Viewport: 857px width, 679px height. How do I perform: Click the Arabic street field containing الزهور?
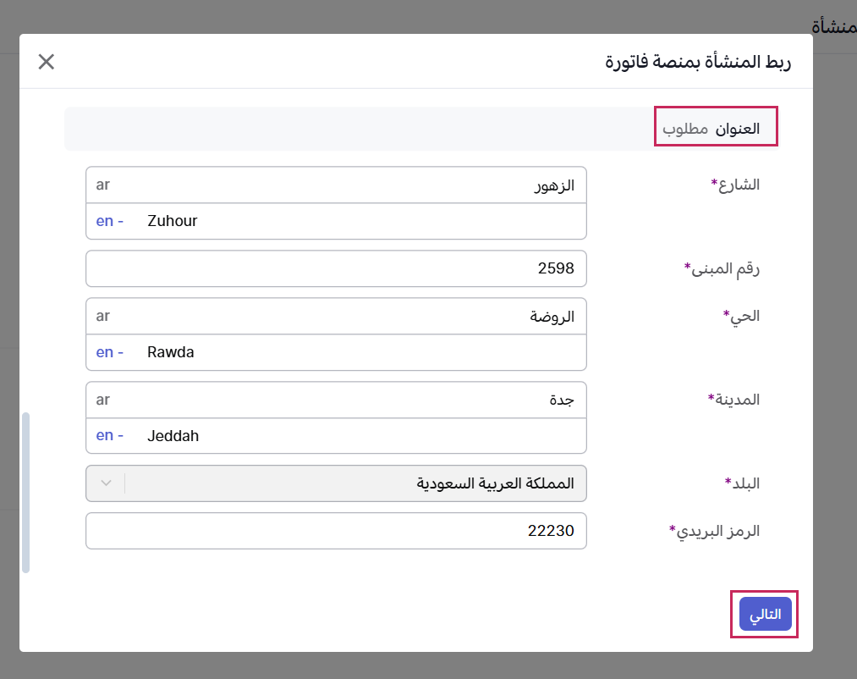click(x=338, y=185)
